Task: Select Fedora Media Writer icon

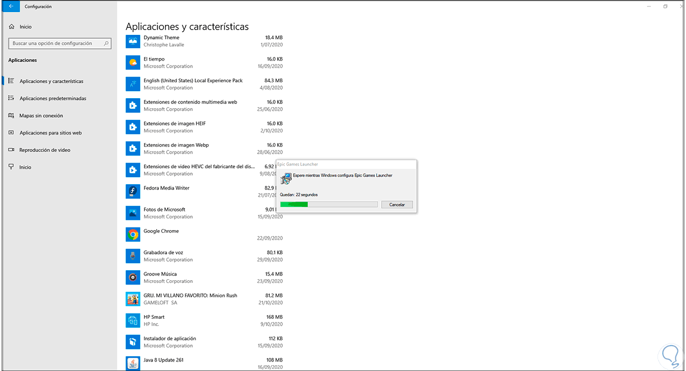Action: click(x=133, y=192)
